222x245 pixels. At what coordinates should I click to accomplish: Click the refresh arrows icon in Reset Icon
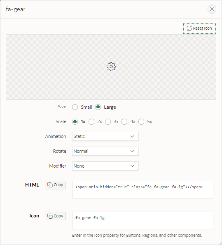pyautogui.click(x=189, y=28)
